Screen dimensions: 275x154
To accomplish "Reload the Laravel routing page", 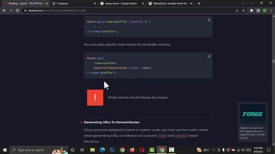I will [x=17, y=11].
